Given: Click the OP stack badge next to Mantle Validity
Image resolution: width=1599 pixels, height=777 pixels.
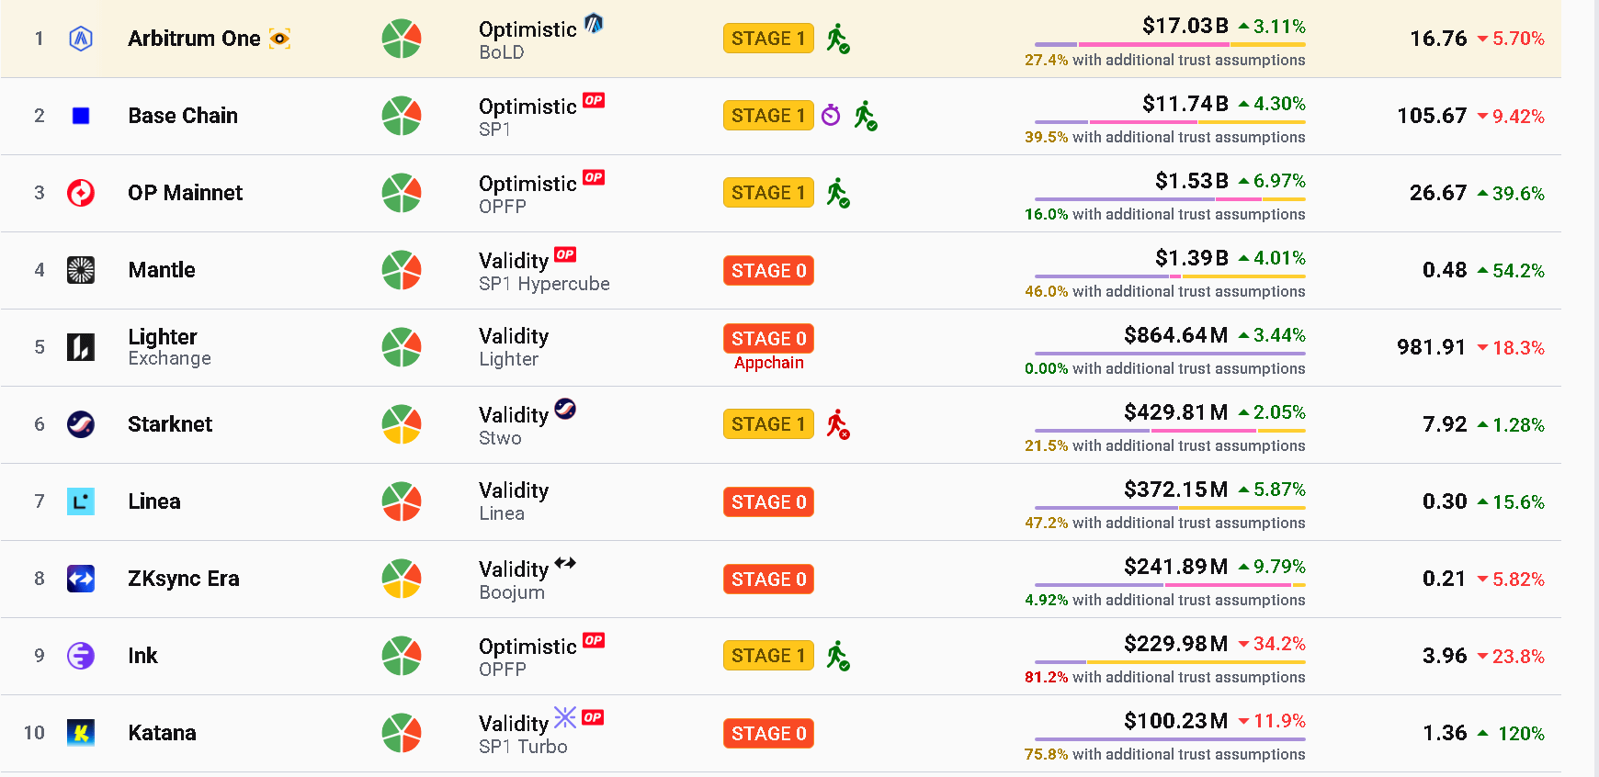Looking at the screenshot, I should point(565,254).
